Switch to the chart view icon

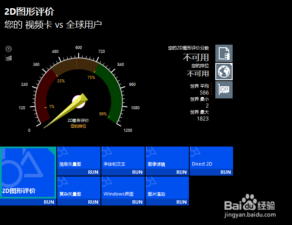8,58
